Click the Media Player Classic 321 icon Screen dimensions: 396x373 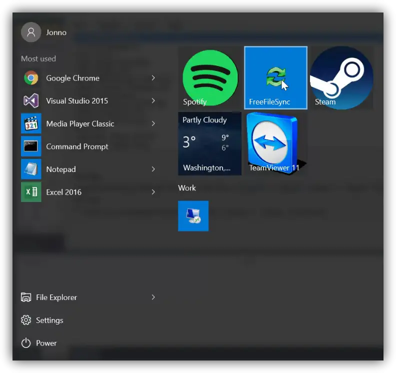(x=31, y=123)
